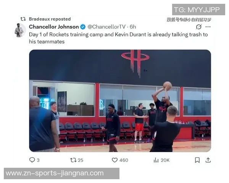Play the Rockets training camp video
229x183 pixels.
tap(120, 101)
